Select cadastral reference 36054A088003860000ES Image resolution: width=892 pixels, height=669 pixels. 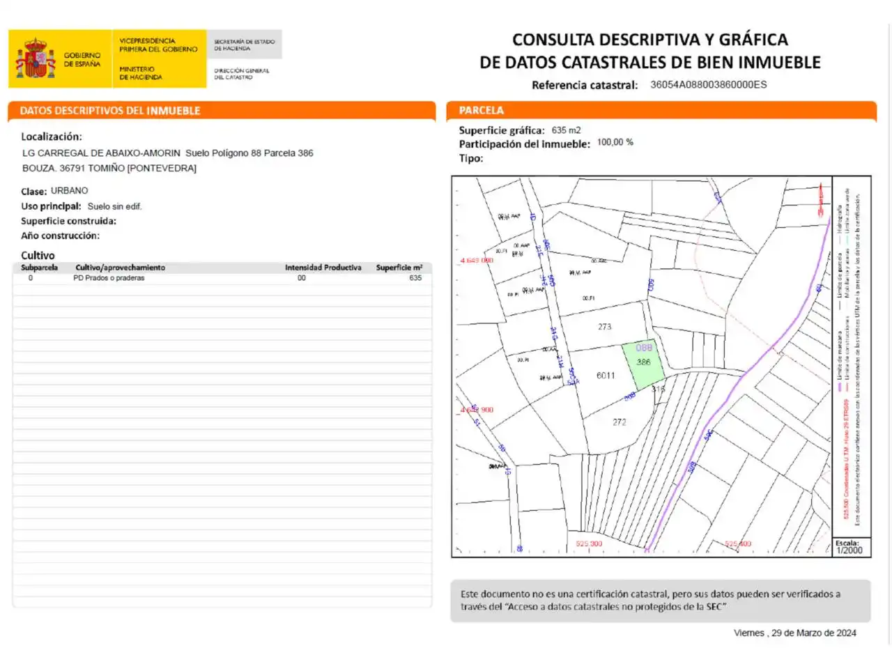click(x=708, y=84)
